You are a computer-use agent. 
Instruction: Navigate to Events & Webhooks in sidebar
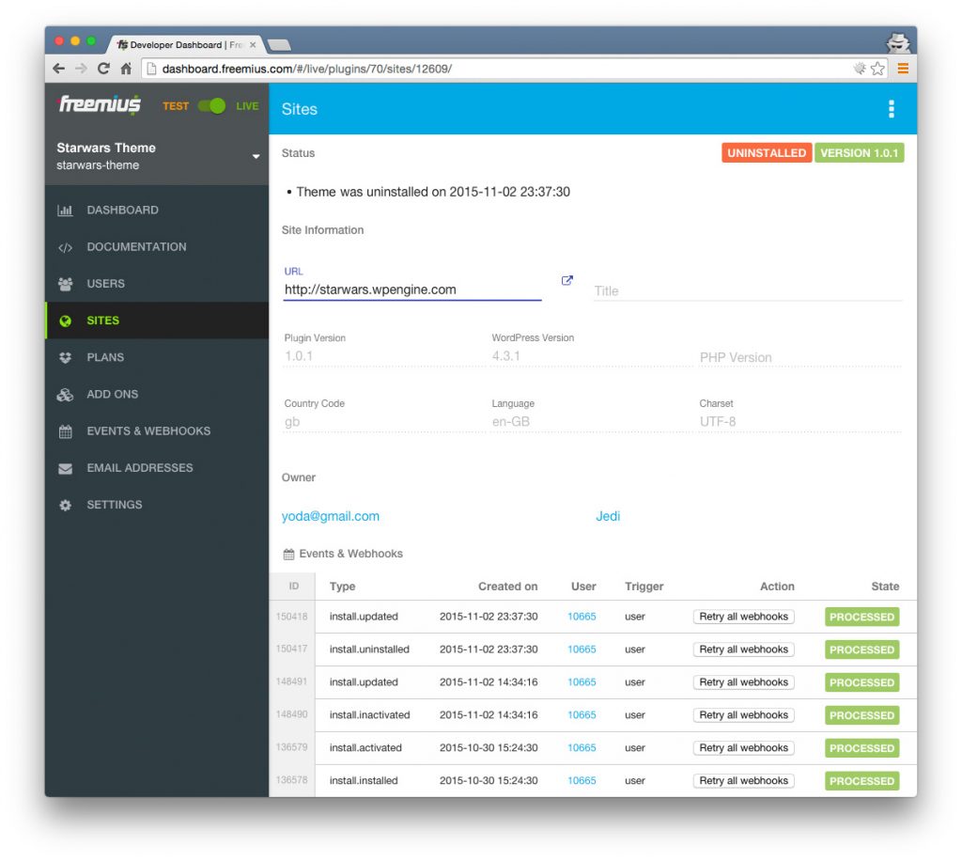click(157, 430)
